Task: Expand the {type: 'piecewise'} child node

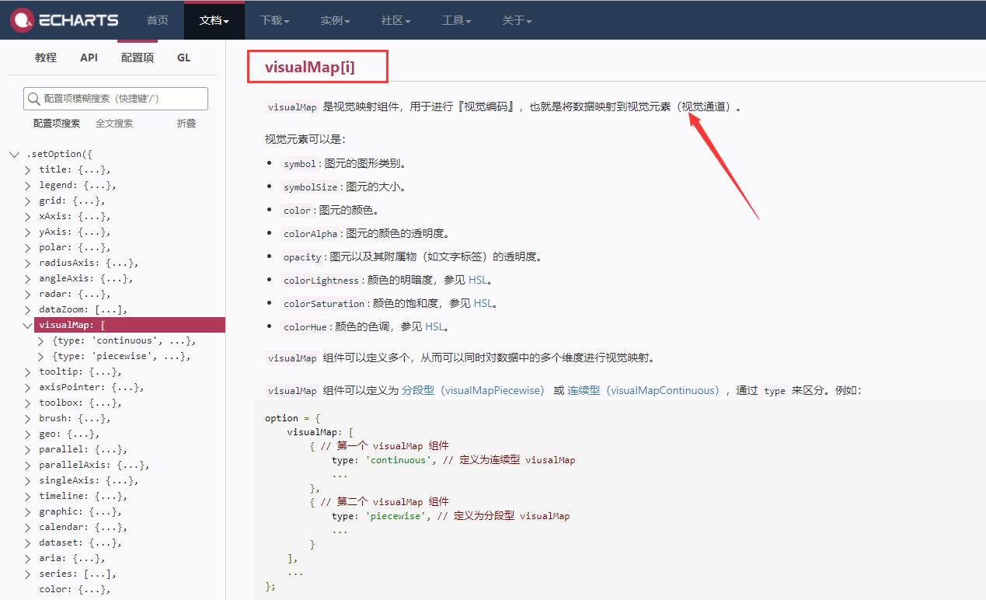Action: (41, 356)
